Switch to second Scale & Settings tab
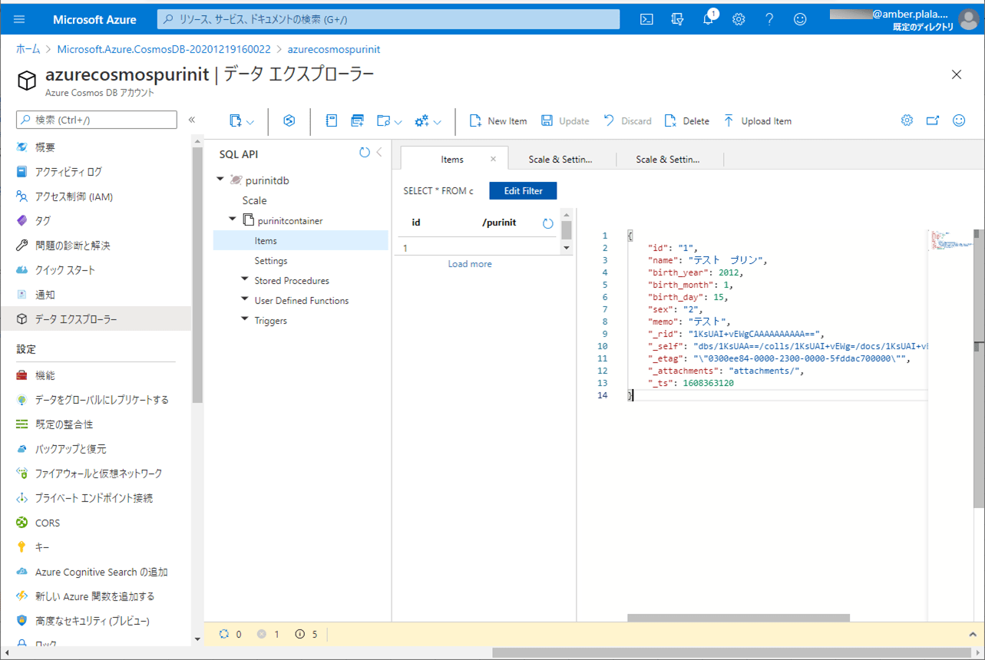The height and width of the screenshot is (660, 985). 668,160
